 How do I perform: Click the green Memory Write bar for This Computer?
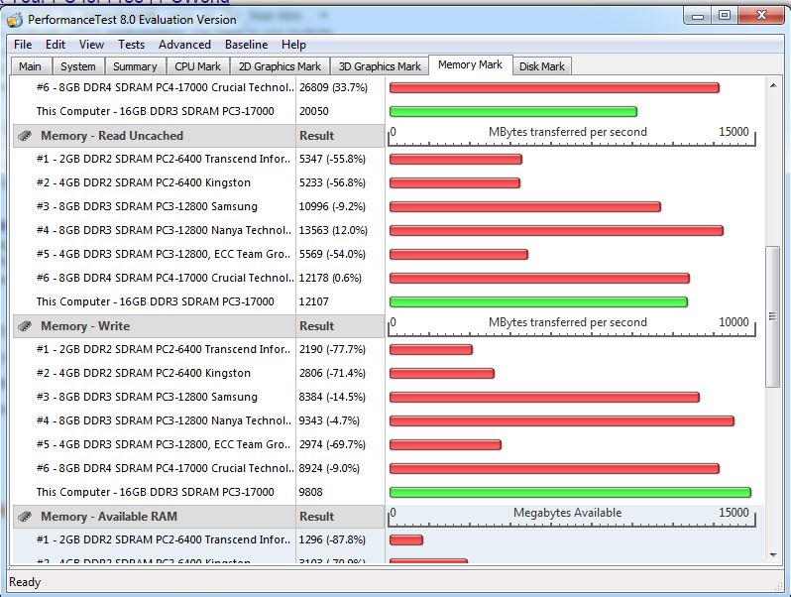coord(570,492)
